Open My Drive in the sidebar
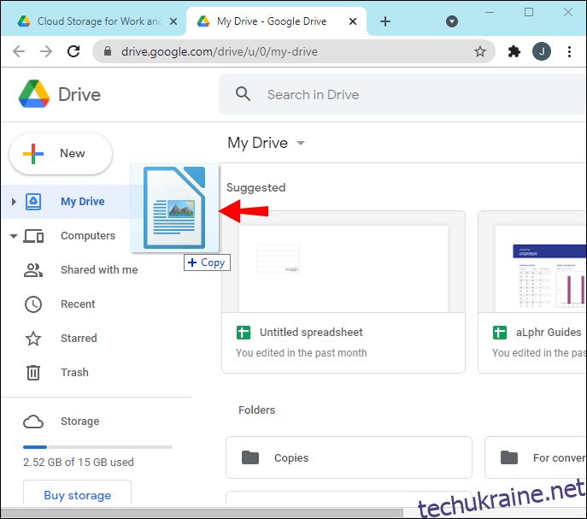This screenshot has height=519, width=587. click(x=83, y=202)
